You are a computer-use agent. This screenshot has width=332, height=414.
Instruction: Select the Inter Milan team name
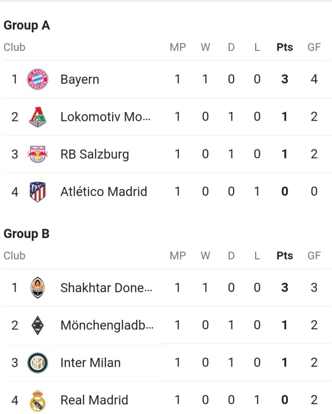pos(90,363)
